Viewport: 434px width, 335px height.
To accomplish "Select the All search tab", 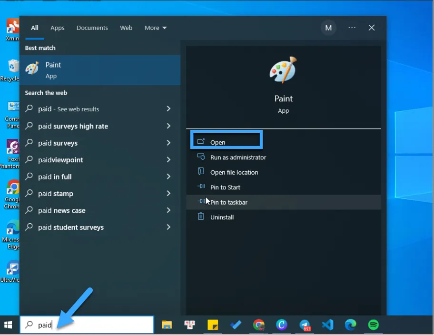I will point(35,28).
